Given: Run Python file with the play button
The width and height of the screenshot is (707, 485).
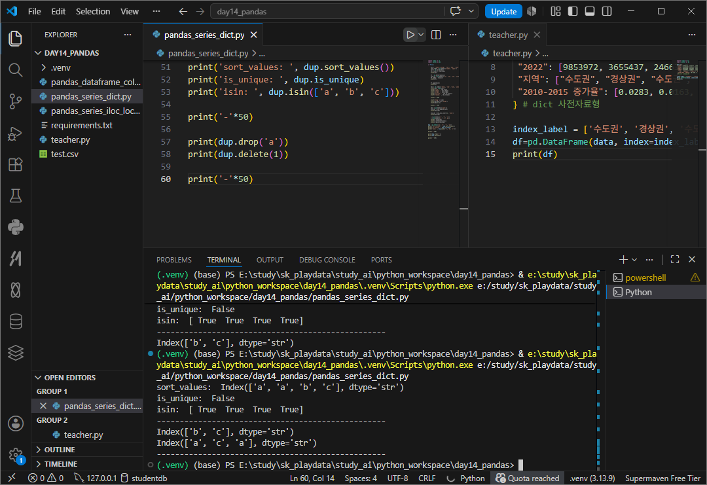Looking at the screenshot, I should pos(410,35).
